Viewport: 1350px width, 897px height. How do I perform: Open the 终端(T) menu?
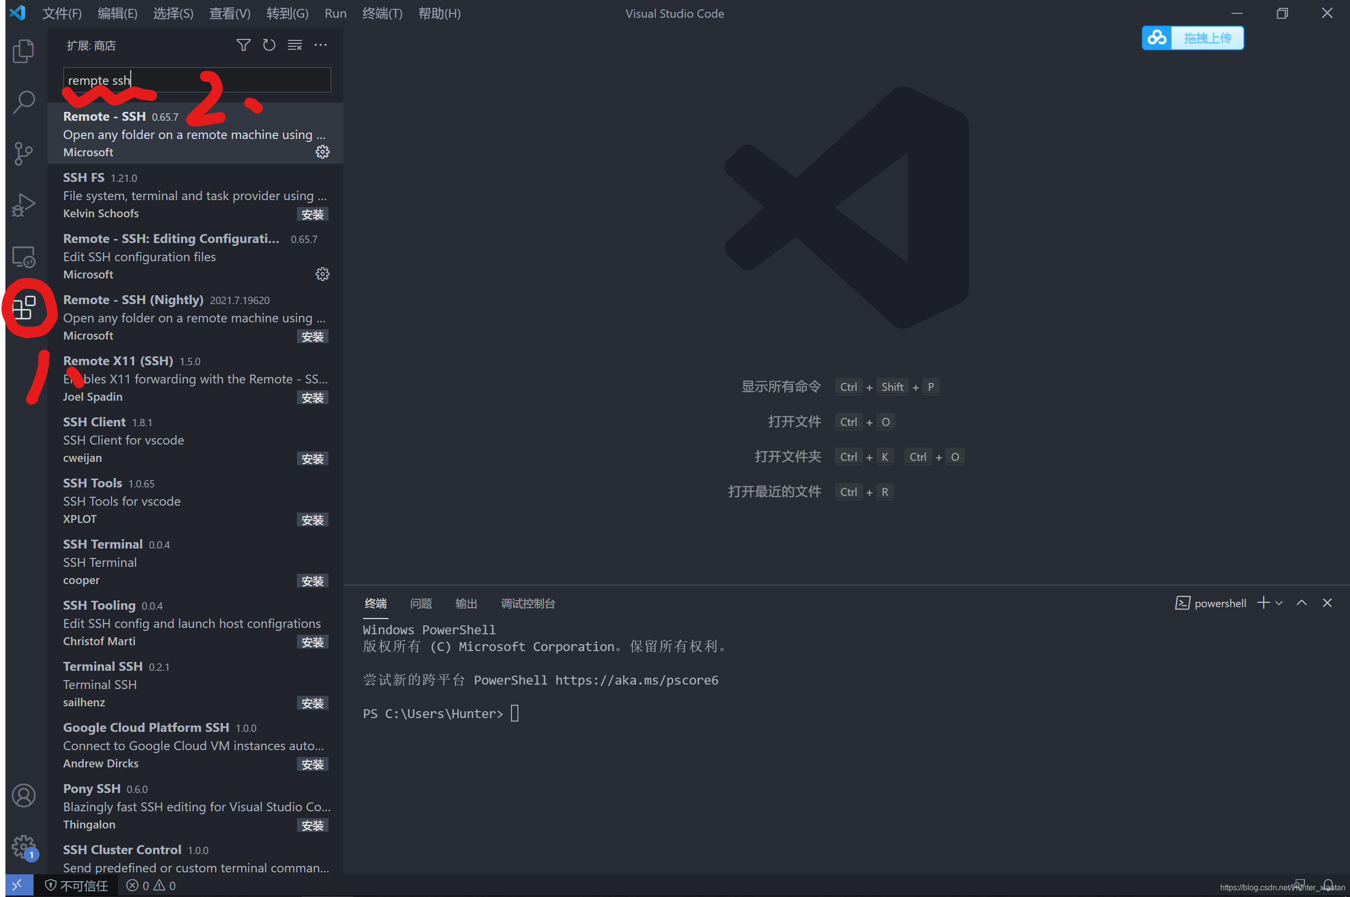(382, 13)
